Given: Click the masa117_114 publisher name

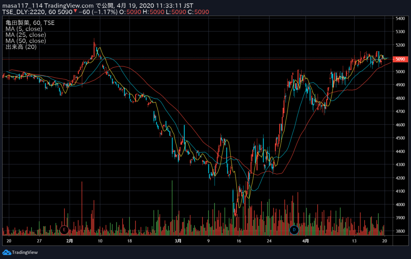Looking at the screenshot, I should pos(22,6).
